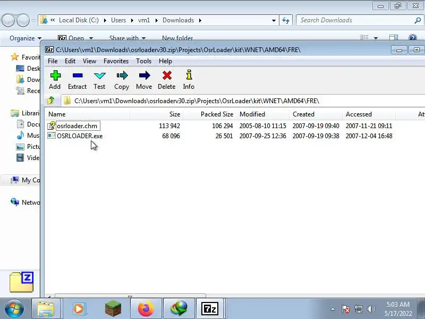The width and height of the screenshot is (425, 319).
Task: Click the 7-Zip horizontal scrollbar
Action: [x=130, y=296]
